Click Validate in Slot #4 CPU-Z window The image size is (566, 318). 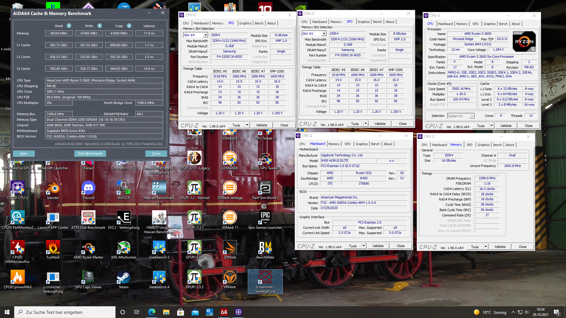point(261,125)
